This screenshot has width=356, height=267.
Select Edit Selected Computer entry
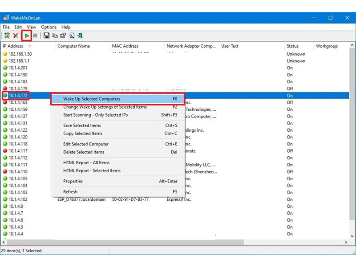click(x=117, y=144)
